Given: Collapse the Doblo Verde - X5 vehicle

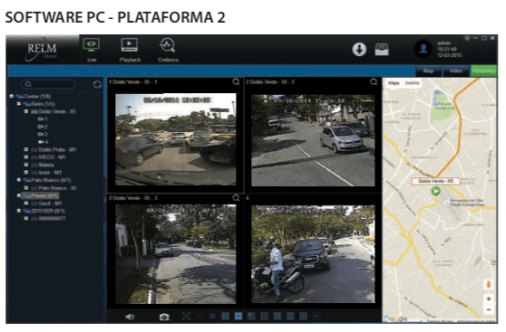Looking at the screenshot, I should [x=25, y=111].
